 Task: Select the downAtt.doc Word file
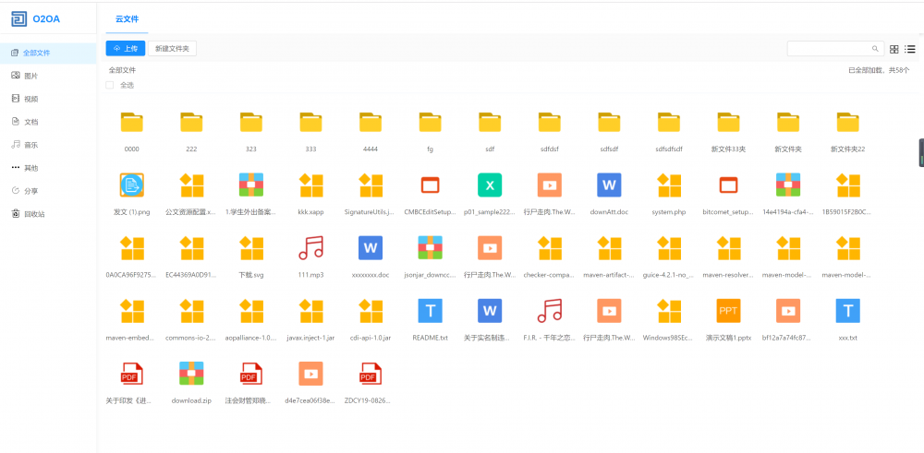[x=609, y=185]
